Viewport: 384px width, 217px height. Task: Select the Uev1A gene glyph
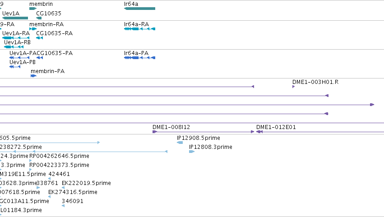click(15, 18)
